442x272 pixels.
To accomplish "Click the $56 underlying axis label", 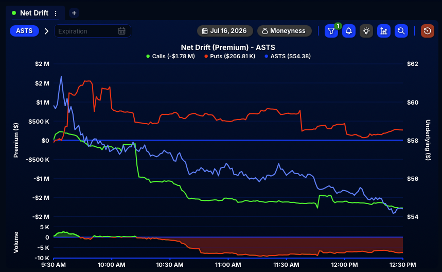I will pos(412,179).
